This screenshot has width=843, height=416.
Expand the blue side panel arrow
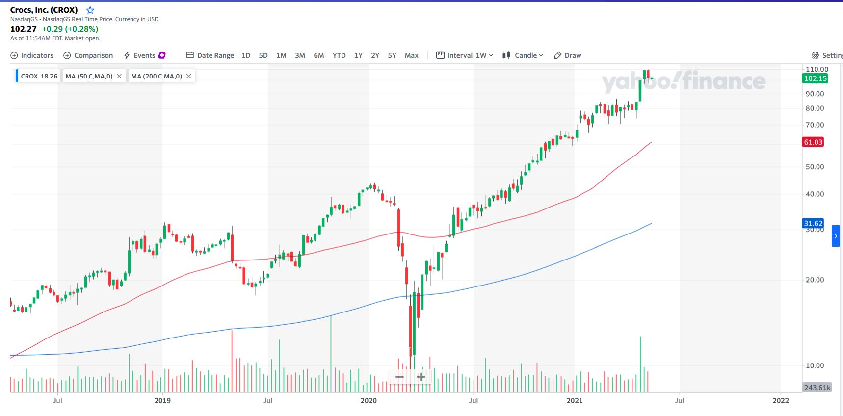tap(836, 236)
